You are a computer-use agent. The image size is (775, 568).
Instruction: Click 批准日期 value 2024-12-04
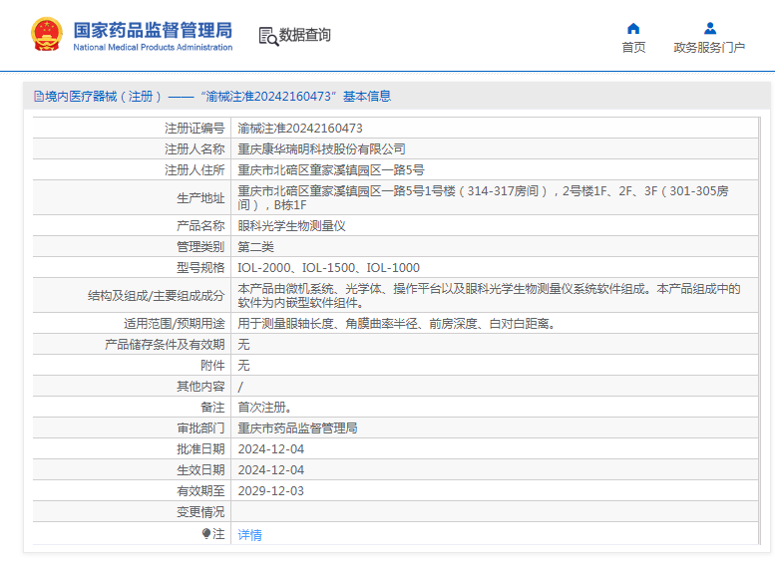[271, 449]
